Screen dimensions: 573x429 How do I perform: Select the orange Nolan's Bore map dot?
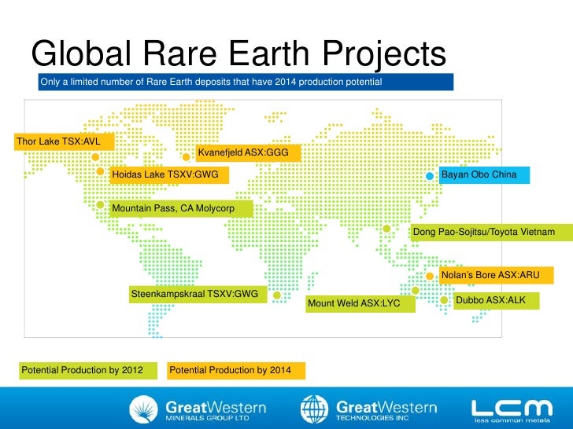430,277
